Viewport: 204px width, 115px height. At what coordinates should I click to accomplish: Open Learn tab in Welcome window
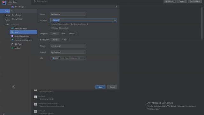[5, 24]
